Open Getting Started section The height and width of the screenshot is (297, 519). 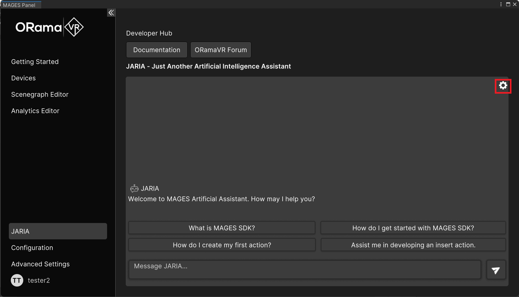[35, 62]
